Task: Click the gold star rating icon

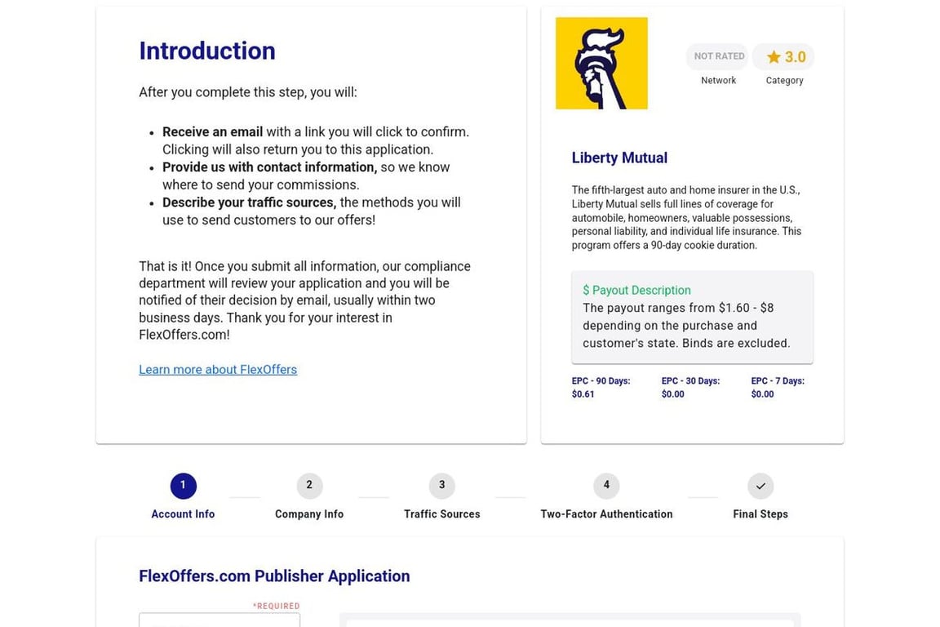Action: [x=774, y=57]
